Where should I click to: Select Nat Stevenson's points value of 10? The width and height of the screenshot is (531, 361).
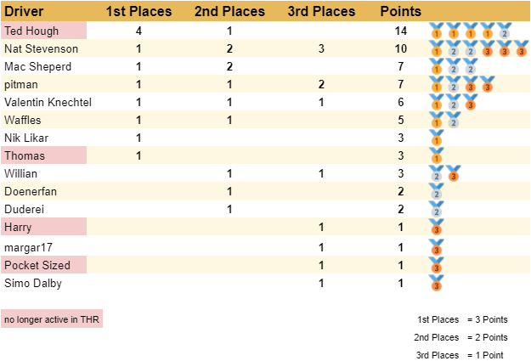point(400,48)
